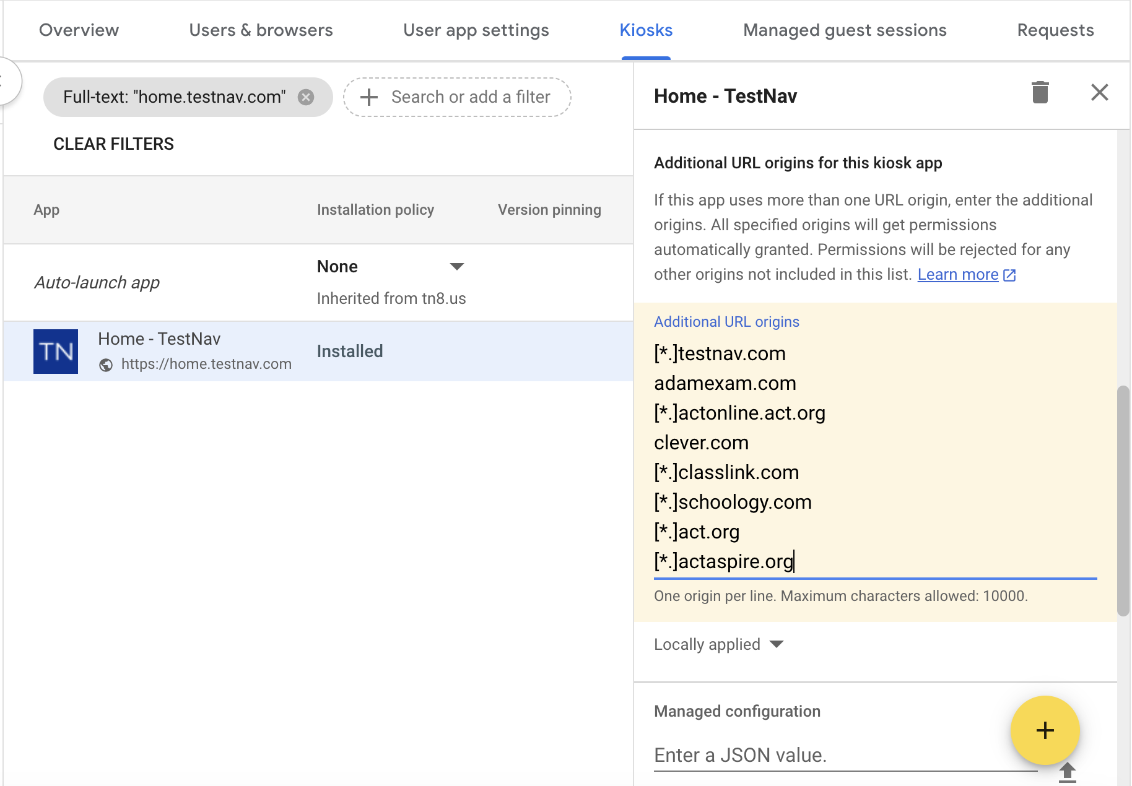The image size is (1132, 786).
Task: Remove the Full-text filter chip
Action: (306, 97)
